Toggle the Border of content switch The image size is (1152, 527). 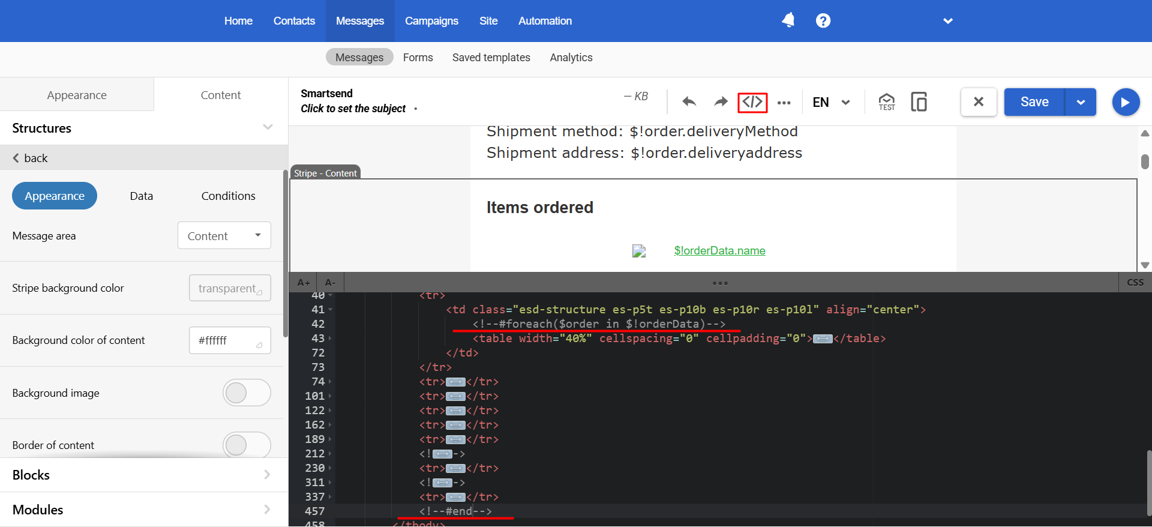[x=247, y=445]
